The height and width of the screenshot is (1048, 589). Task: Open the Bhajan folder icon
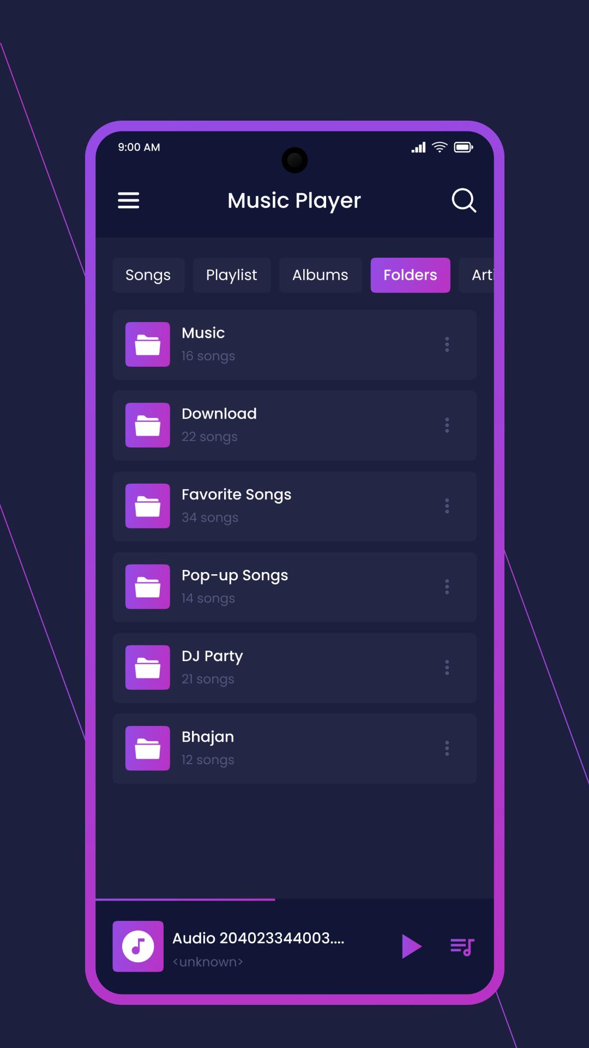[148, 748]
